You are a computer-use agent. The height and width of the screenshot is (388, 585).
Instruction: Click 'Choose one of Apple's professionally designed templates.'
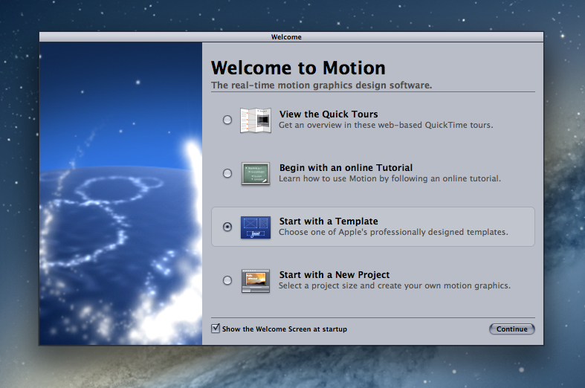(x=393, y=232)
